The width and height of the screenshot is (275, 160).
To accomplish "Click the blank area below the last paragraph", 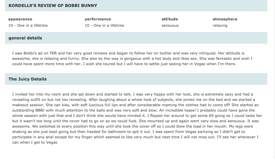I will pyautogui.click(x=136, y=152).
